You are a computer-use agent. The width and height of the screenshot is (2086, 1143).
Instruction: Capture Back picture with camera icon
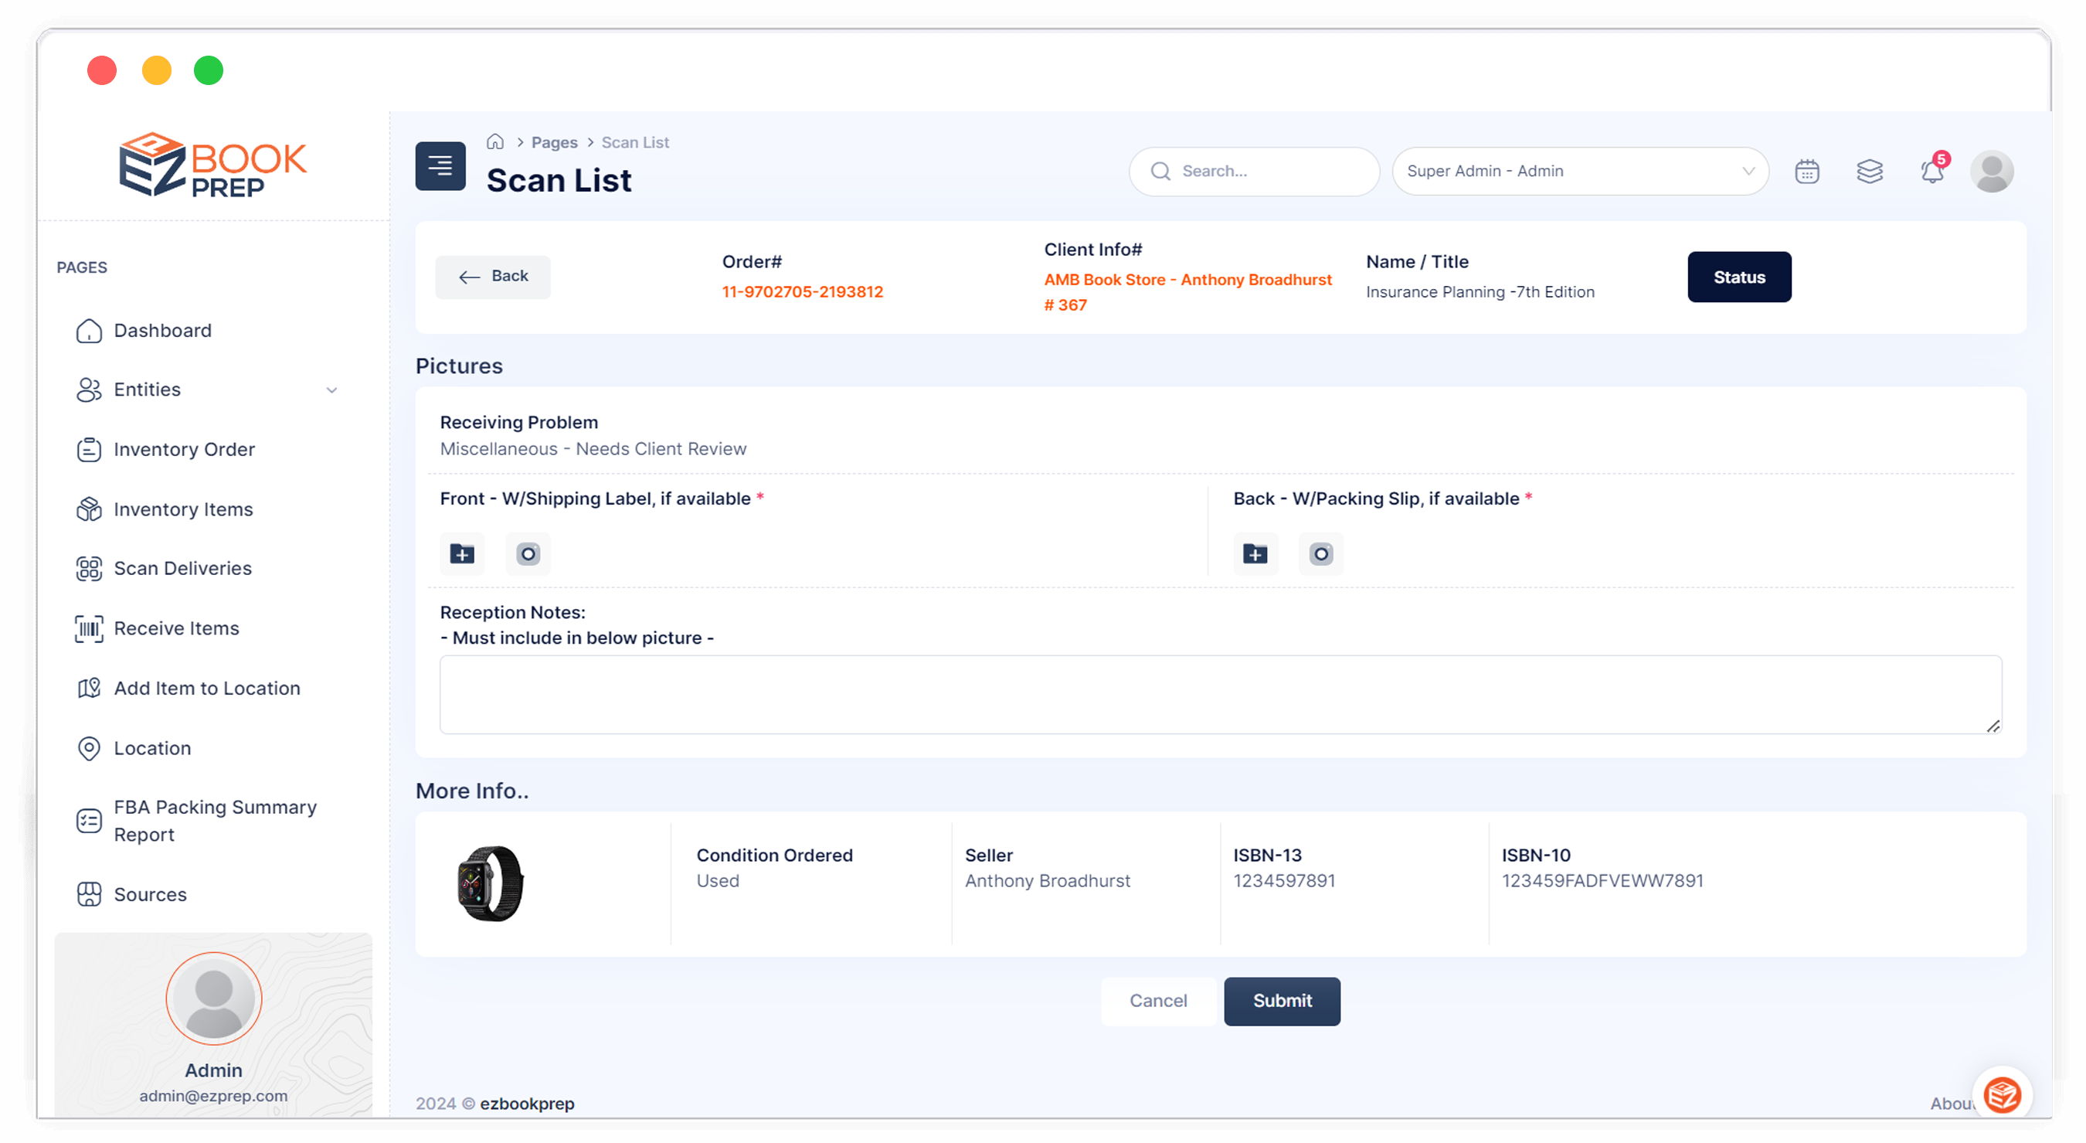tap(1321, 554)
